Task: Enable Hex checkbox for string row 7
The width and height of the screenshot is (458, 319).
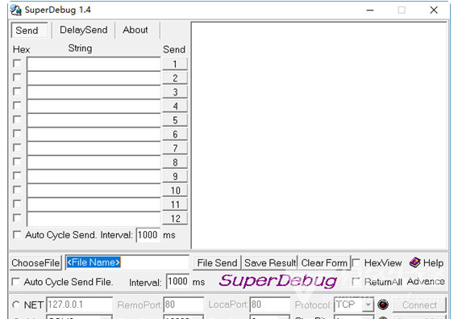Action: click(17, 148)
